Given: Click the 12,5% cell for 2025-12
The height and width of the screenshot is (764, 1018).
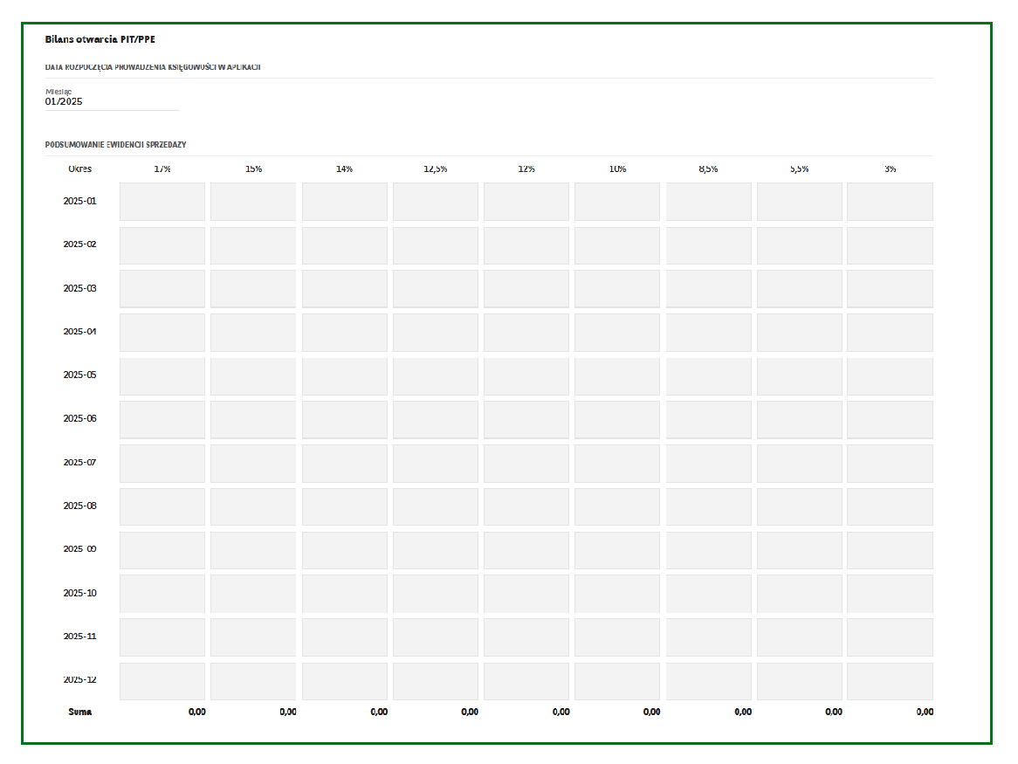Looking at the screenshot, I should (x=436, y=682).
